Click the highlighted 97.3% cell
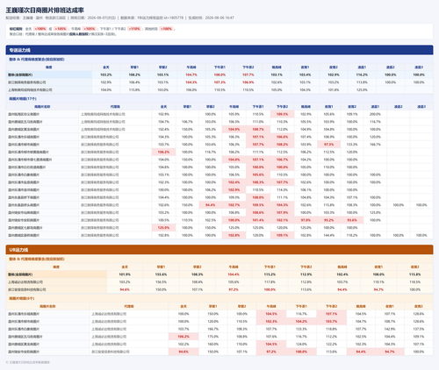This screenshot has height=370, width=439. (329, 145)
